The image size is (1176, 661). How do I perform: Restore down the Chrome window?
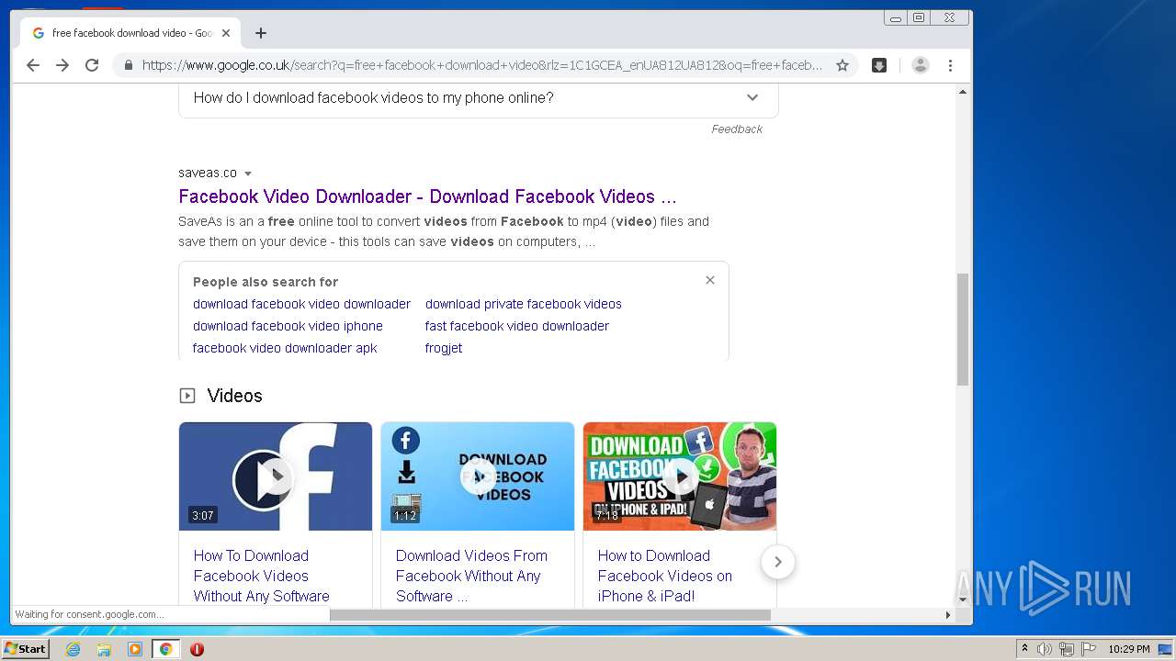point(919,17)
